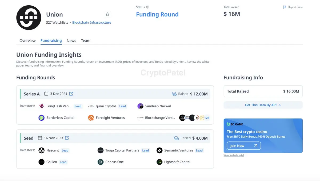The height and width of the screenshot is (181, 320).
Task: Open the Tioga Capital Partners investor name
Action: click(x=122, y=150)
